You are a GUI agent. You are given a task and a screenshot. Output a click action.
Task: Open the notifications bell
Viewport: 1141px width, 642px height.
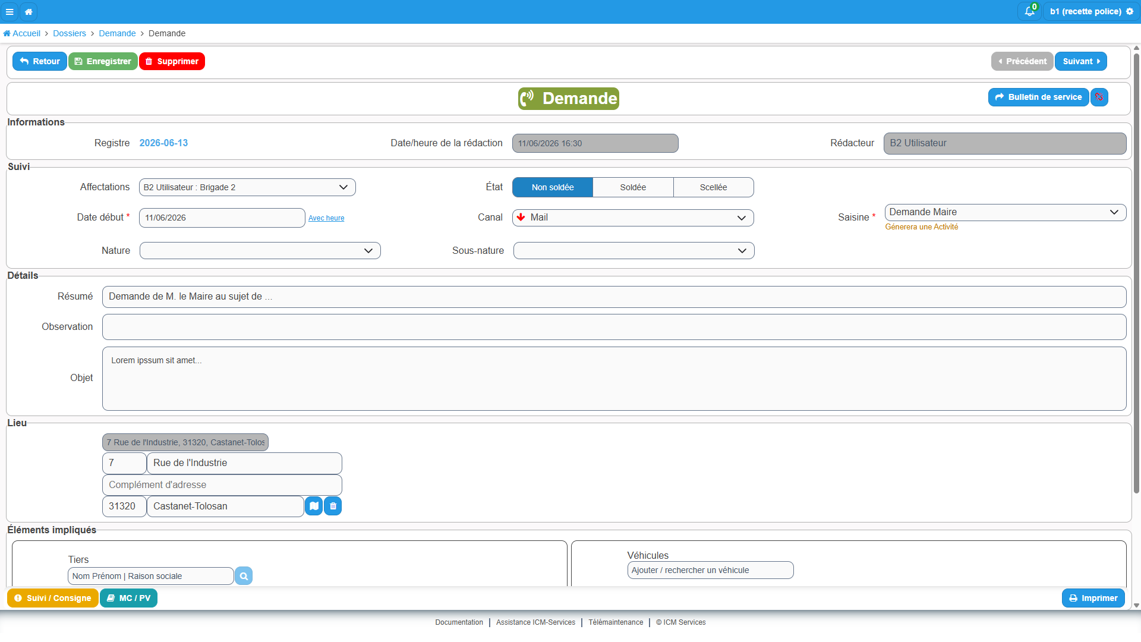pyautogui.click(x=1029, y=11)
